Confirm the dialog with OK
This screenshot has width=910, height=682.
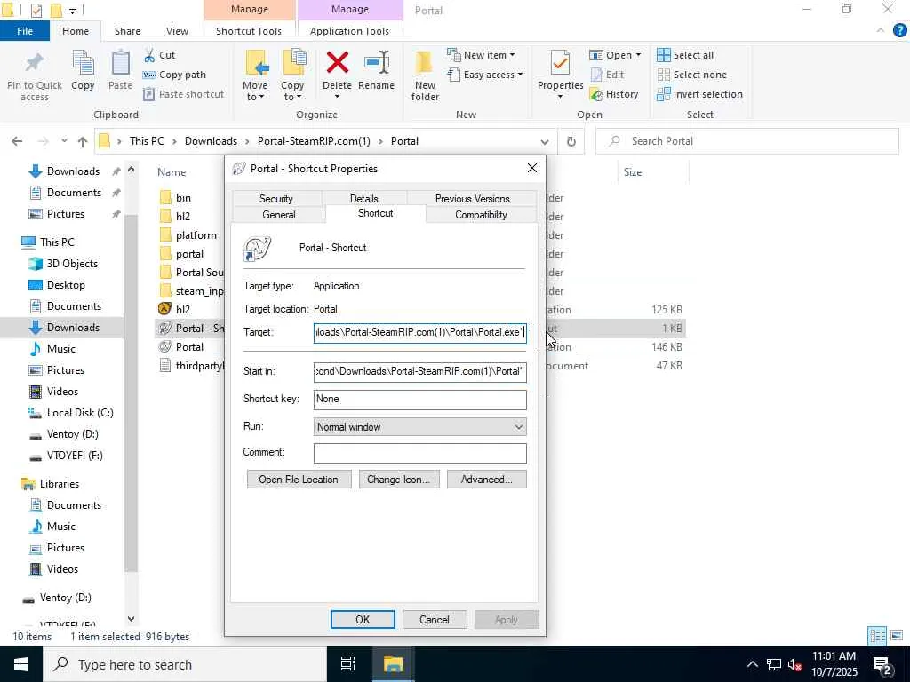pyautogui.click(x=363, y=619)
